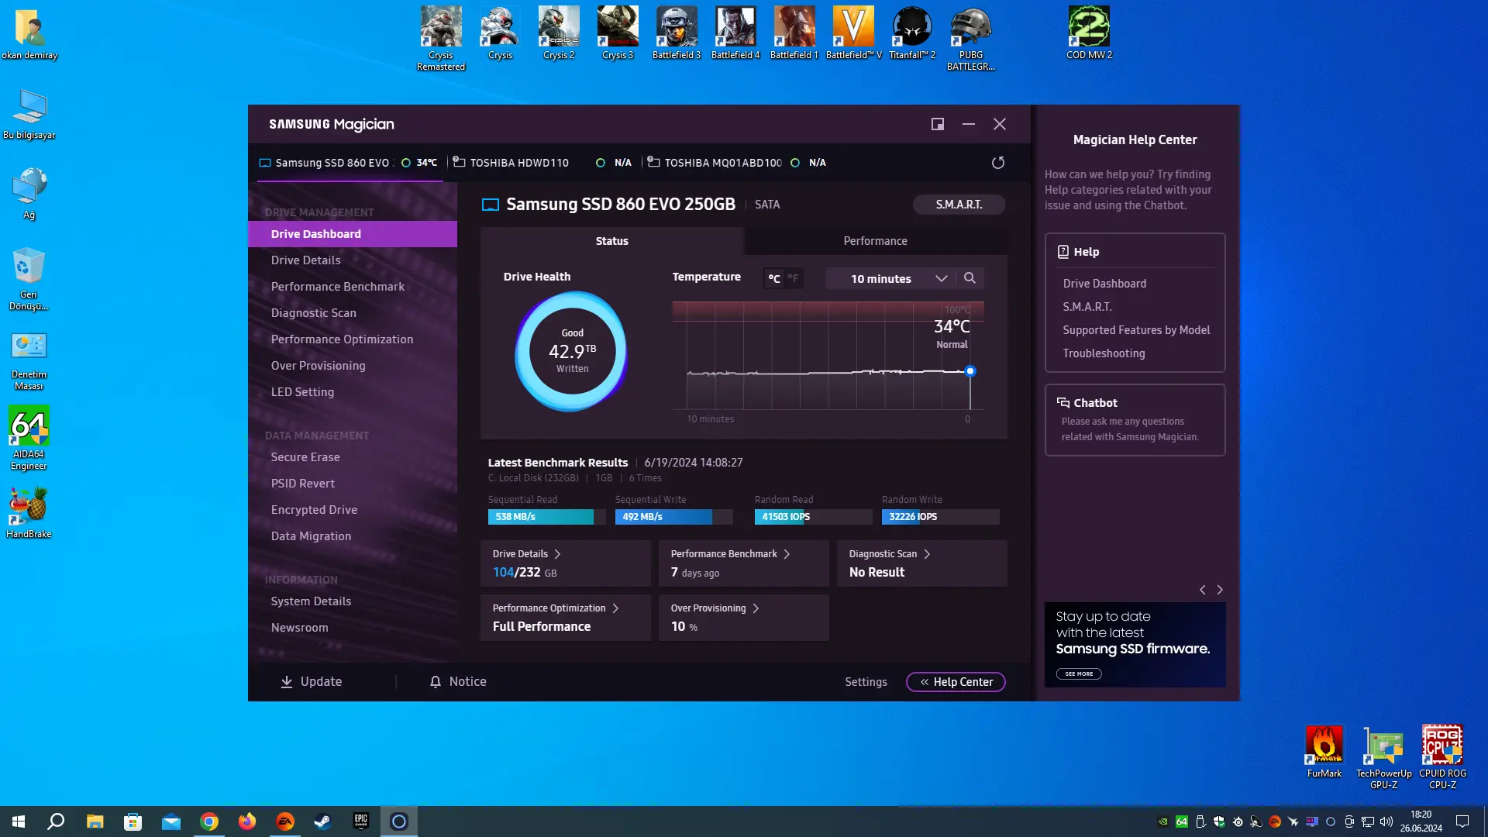Screen dimensions: 1488x837
Task: Open Steam from the taskbar
Action: pos(322,821)
